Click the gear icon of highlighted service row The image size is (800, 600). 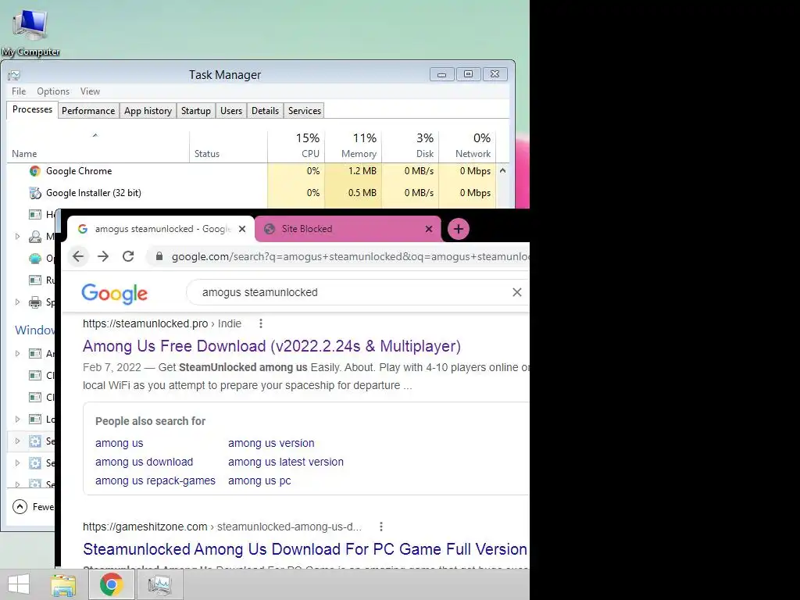click(x=34, y=441)
